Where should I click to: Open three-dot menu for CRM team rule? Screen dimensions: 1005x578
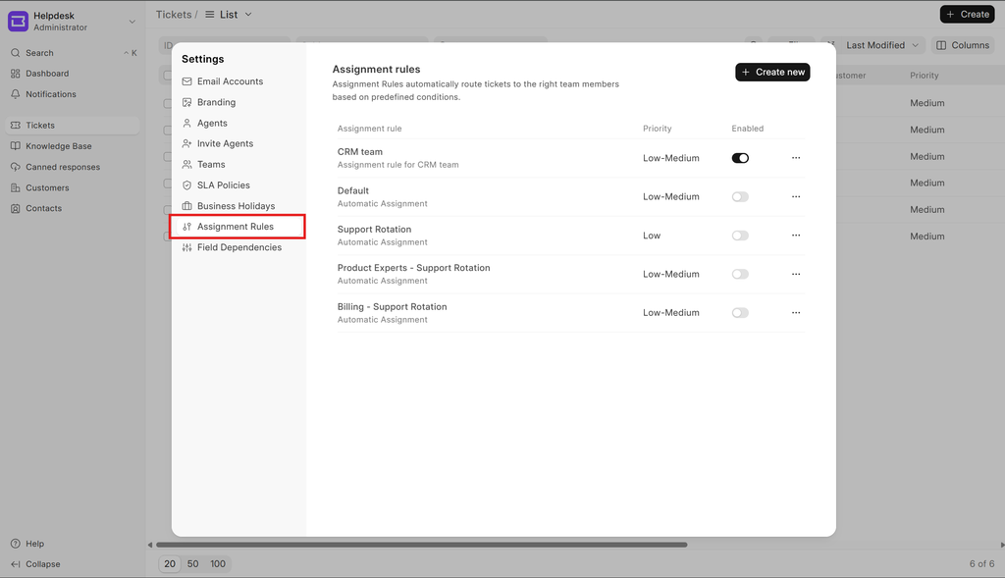pos(796,158)
